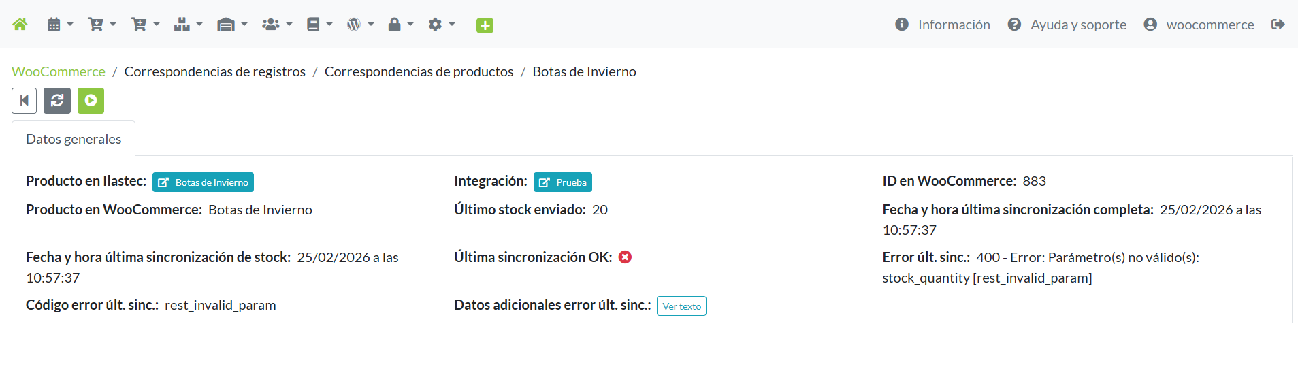Click the Ver texto button
1298x371 pixels.
(681, 306)
